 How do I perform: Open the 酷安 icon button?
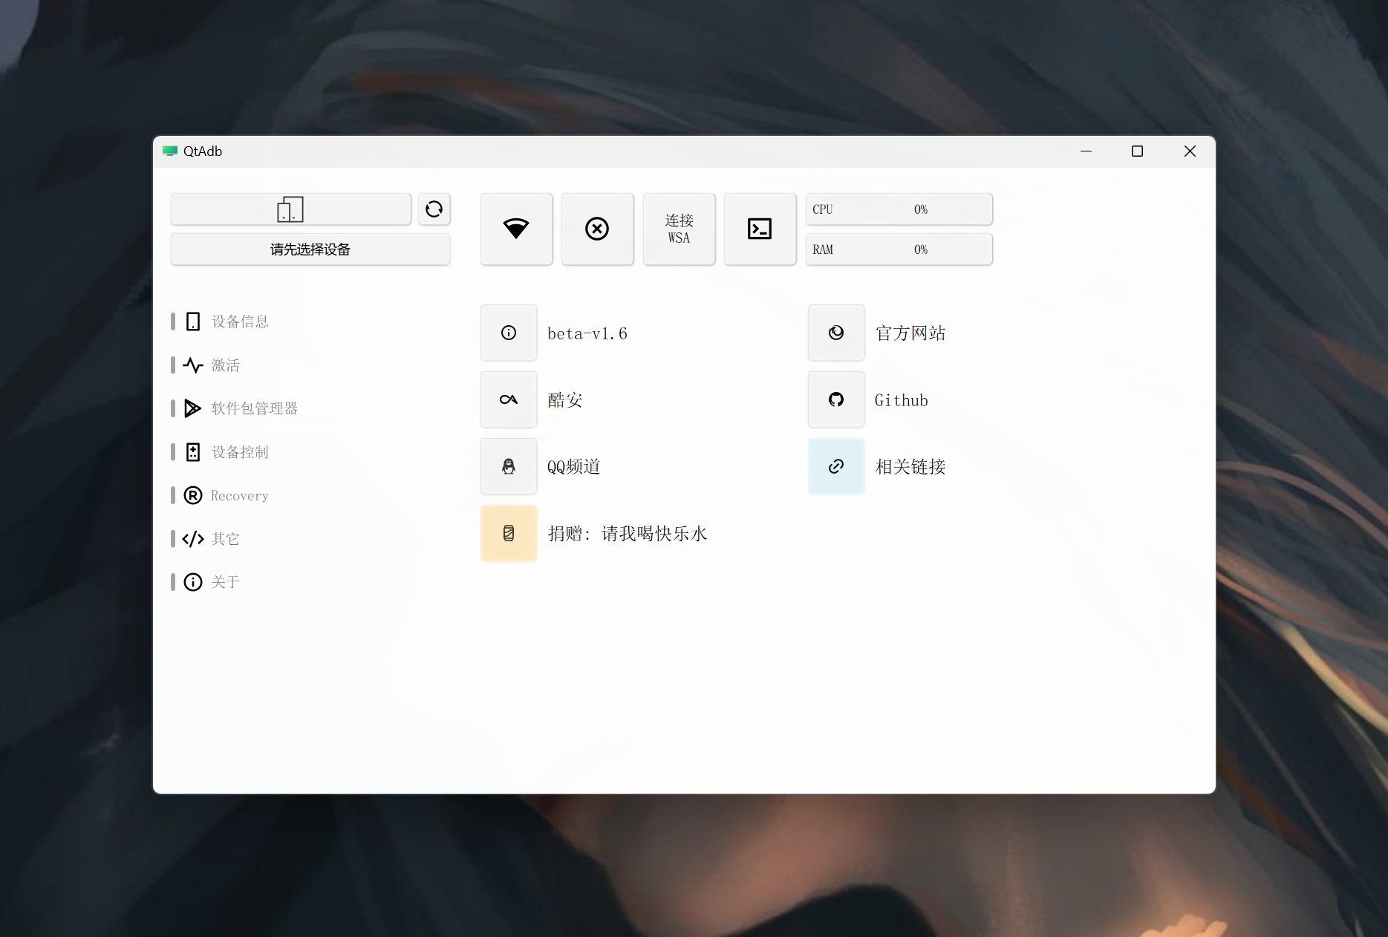point(509,399)
